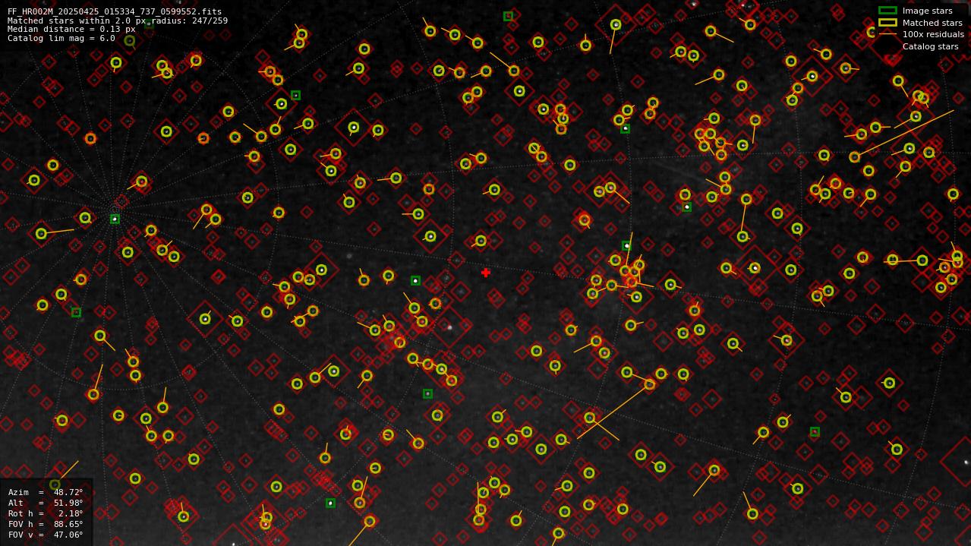971x546 pixels.
Task: Click the yellow Matched stars legend swatch
Action: point(887,23)
